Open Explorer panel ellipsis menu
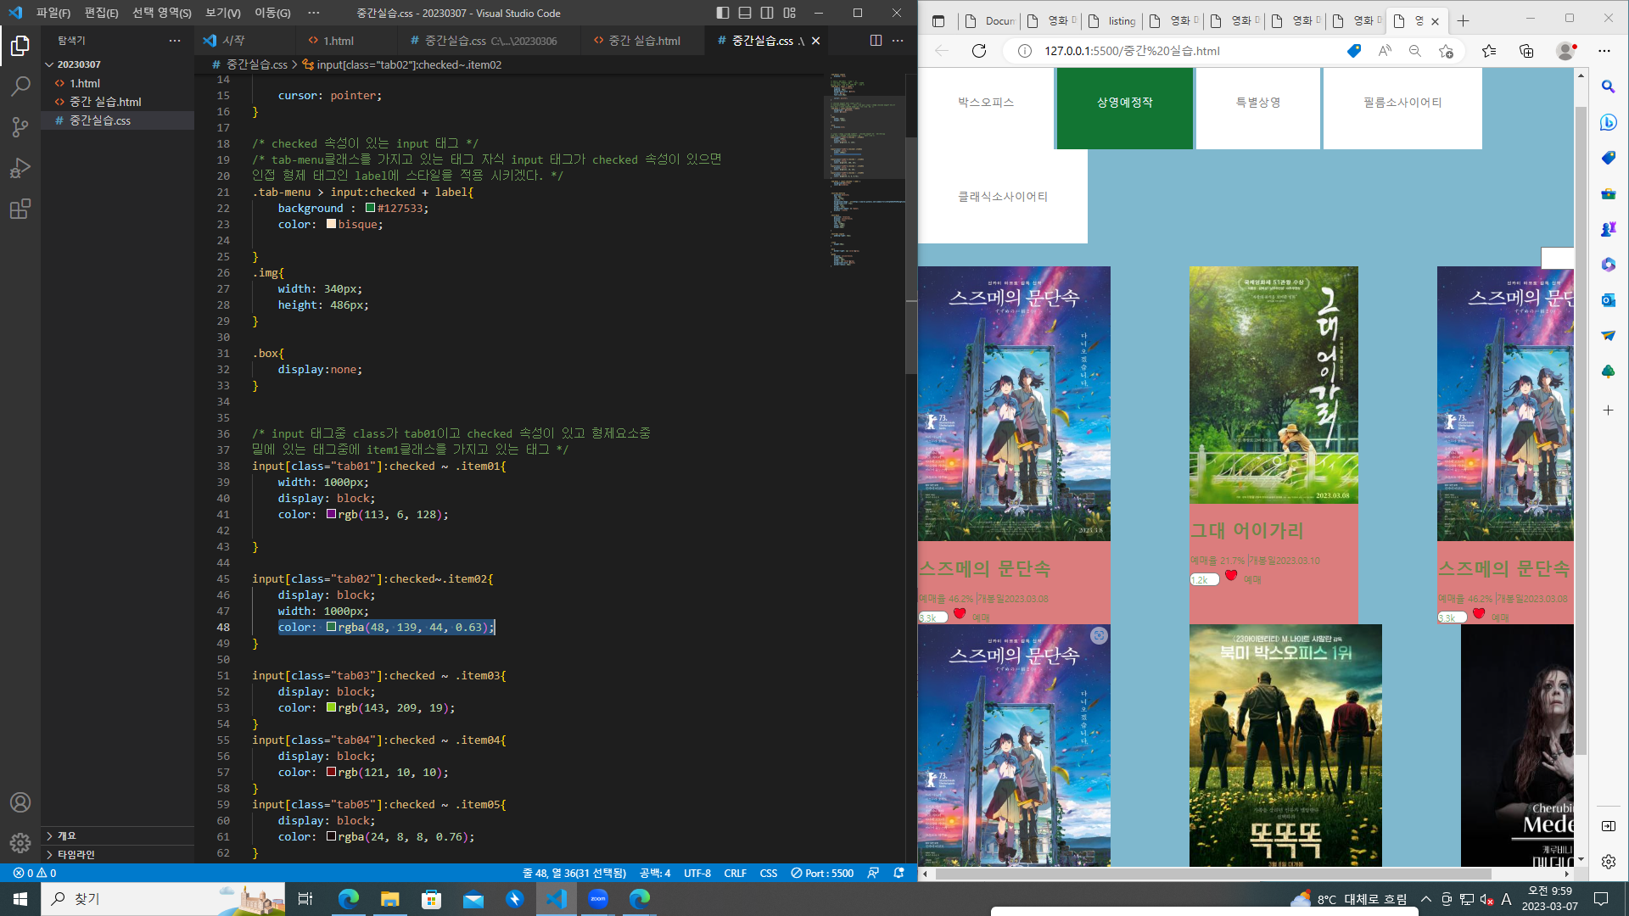The image size is (1629, 916). pyautogui.click(x=175, y=40)
